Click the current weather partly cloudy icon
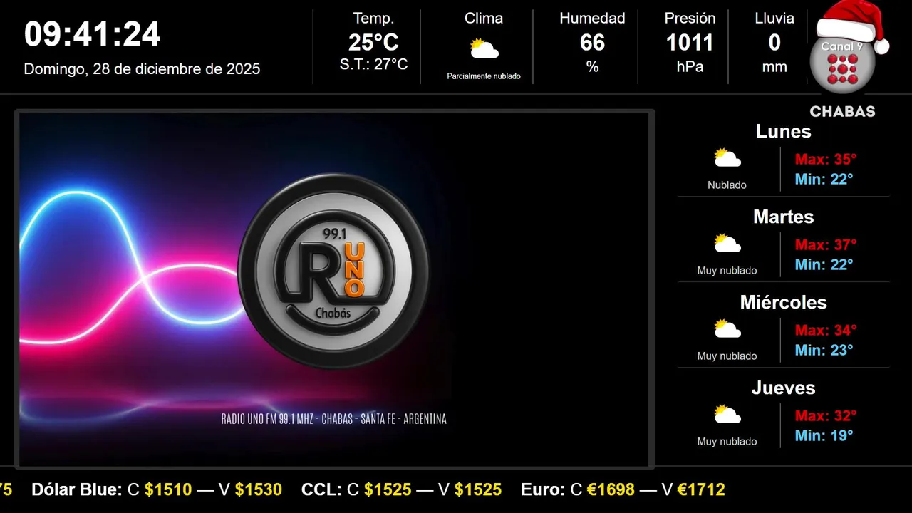 tap(484, 49)
